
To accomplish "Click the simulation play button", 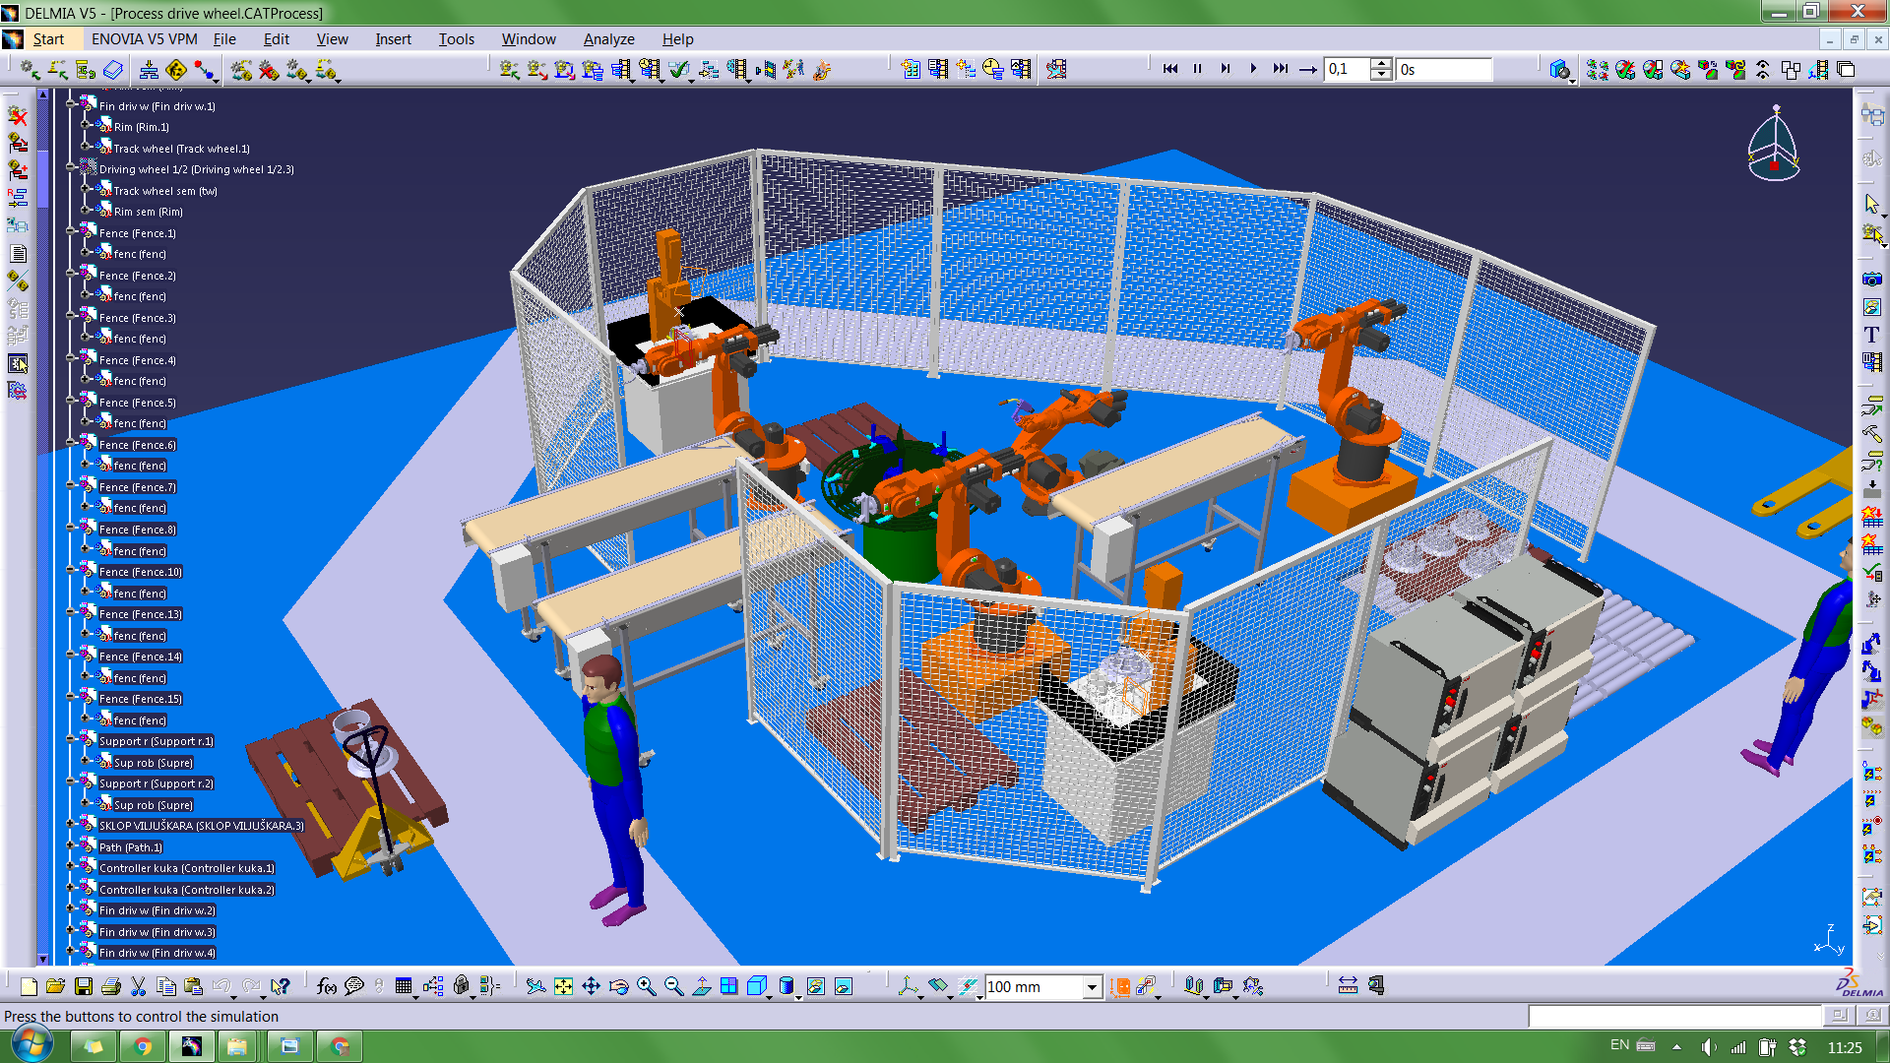I will tap(1250, 69).
